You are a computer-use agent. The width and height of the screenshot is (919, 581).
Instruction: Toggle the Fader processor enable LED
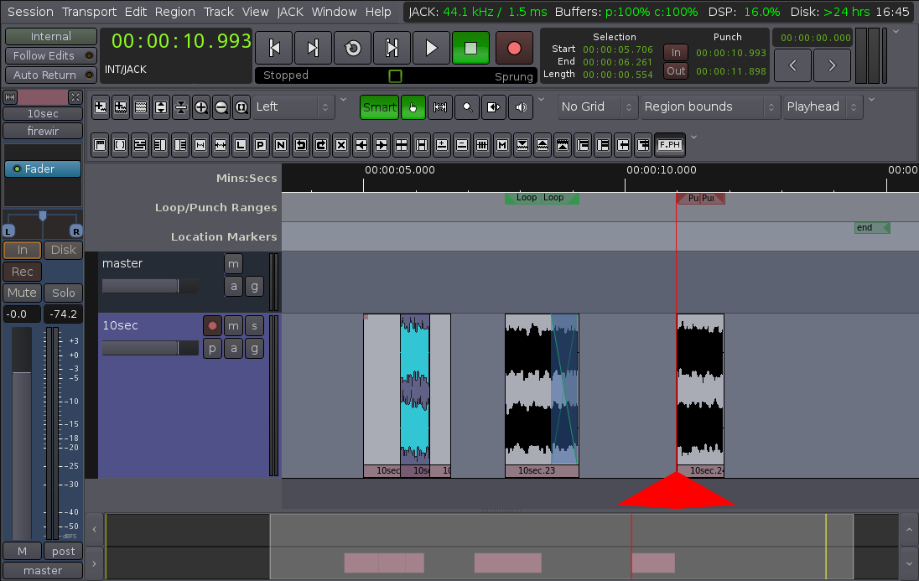pyautogui.click(x=17, y=169)
